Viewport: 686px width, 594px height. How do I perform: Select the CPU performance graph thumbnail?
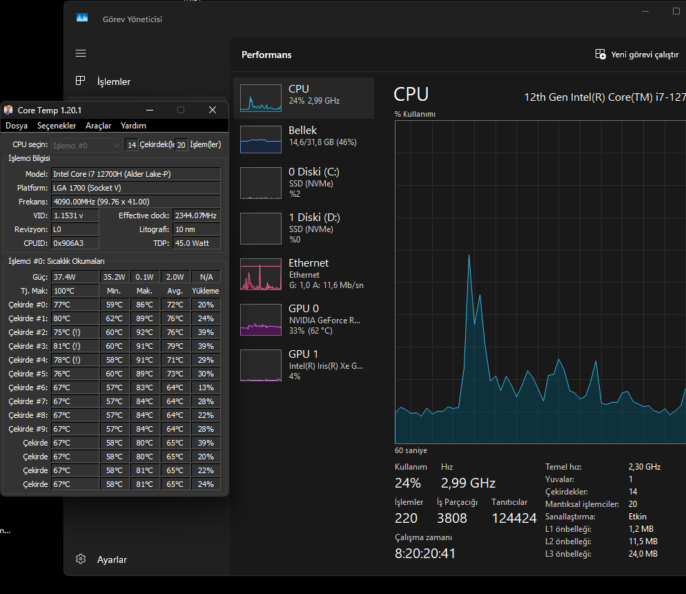tap(261, 98)
